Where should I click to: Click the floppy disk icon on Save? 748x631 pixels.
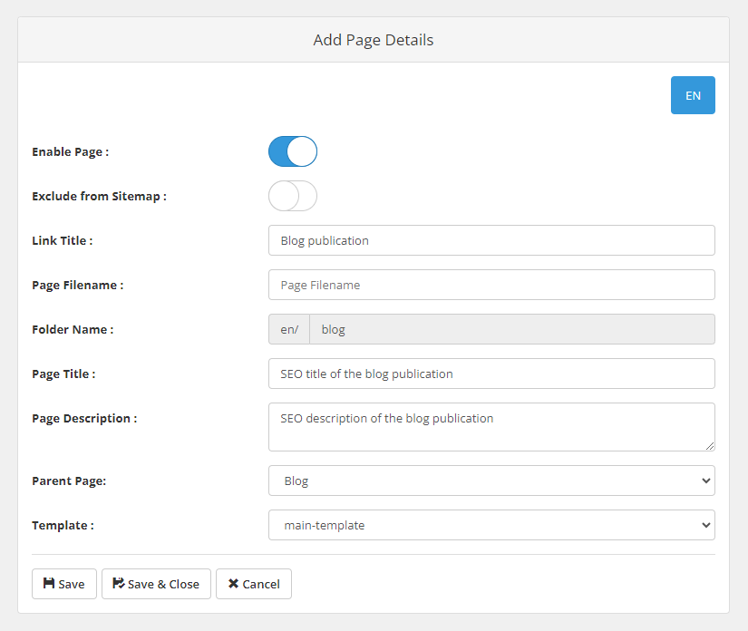click(x=49, y=584)
